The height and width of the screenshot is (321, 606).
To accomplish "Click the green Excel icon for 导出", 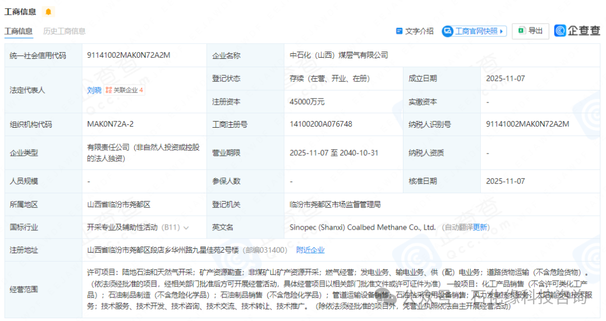I will [521, 31].
